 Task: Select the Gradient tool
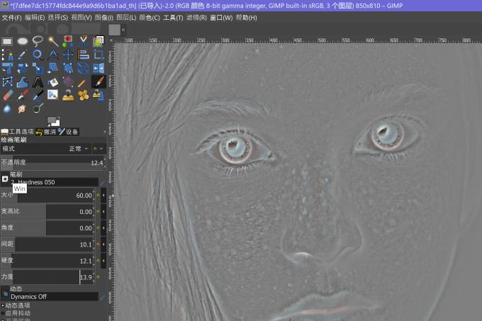(x=68, y=81)
